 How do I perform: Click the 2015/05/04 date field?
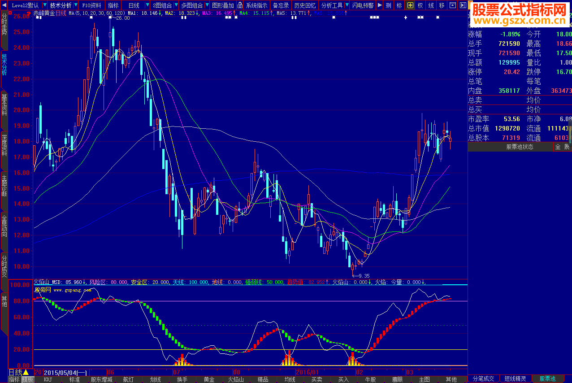[66, 372]
